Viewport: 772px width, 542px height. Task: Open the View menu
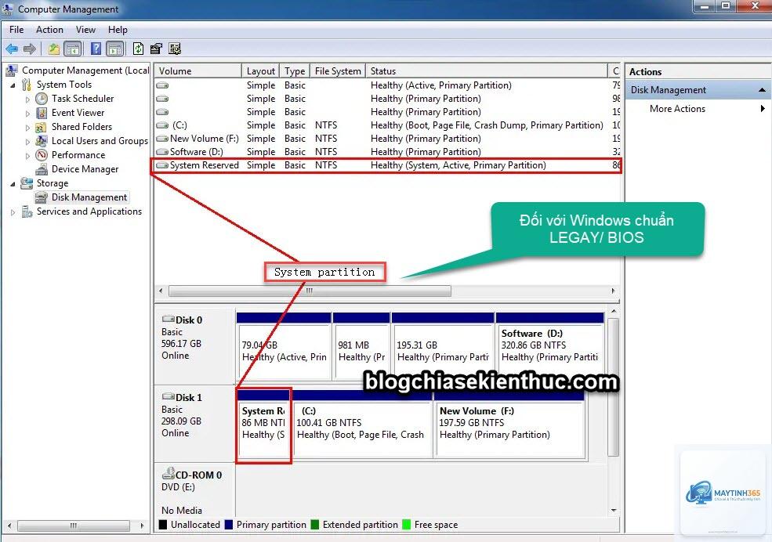point(85,30)
